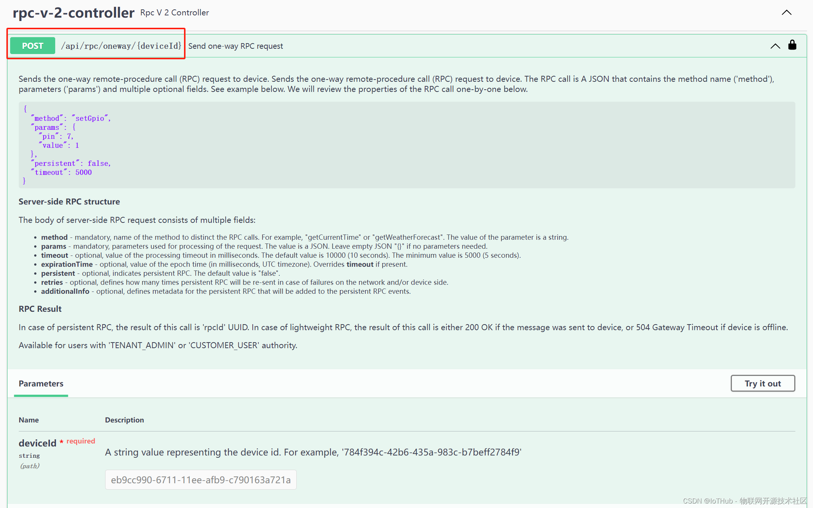Click the deviceId input field
This screenshot has width=813, height=508.
click(201, 480)
